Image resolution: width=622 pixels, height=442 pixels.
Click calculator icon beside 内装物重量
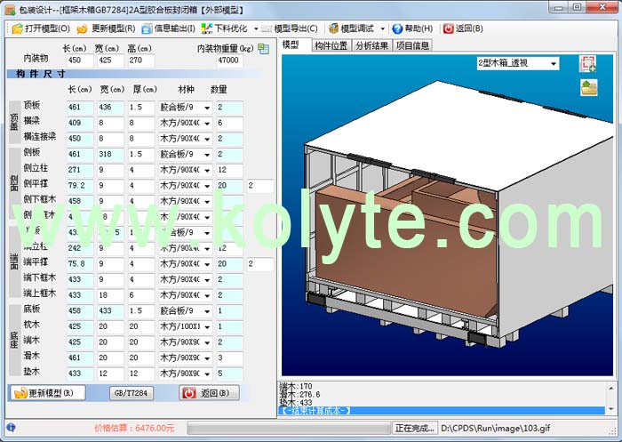(x=263, y=49)
